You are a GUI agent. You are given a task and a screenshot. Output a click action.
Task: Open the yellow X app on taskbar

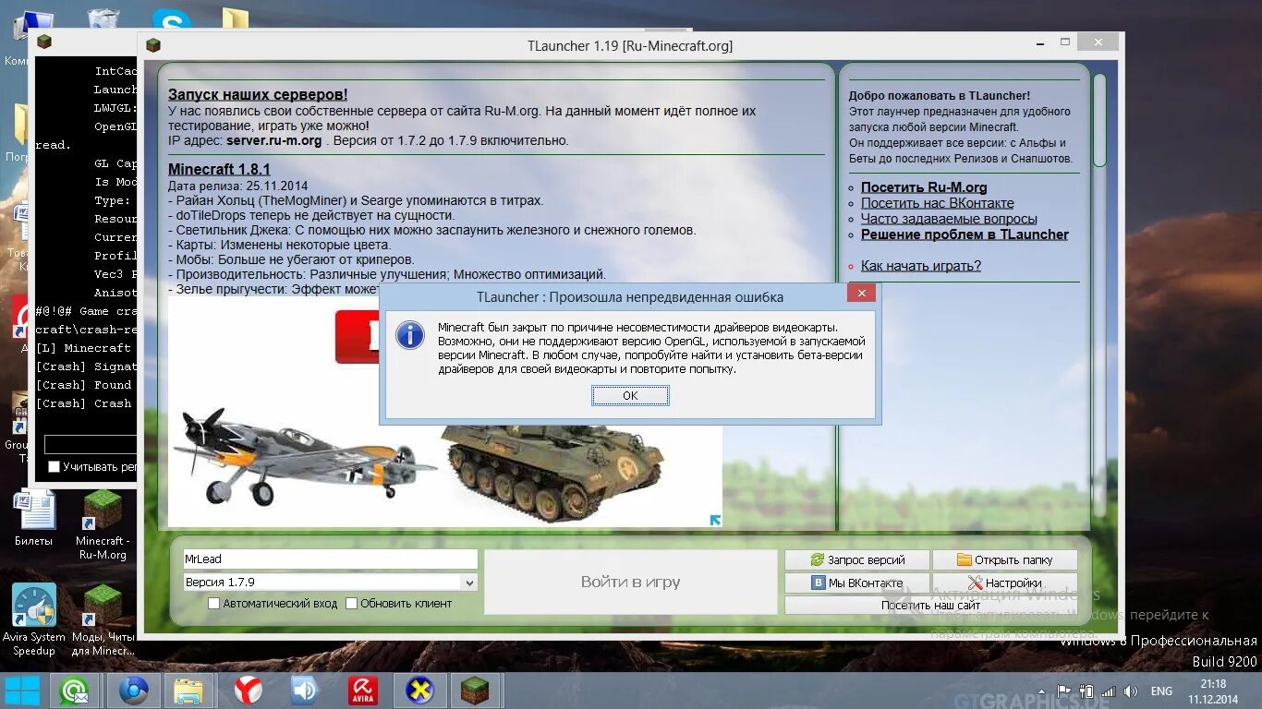[x=419, y=691]
